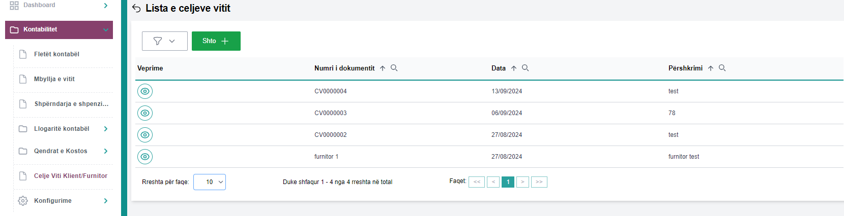Click the green Shto button
844x216 pixels.
pyautogui.click(x=216, y=41)
